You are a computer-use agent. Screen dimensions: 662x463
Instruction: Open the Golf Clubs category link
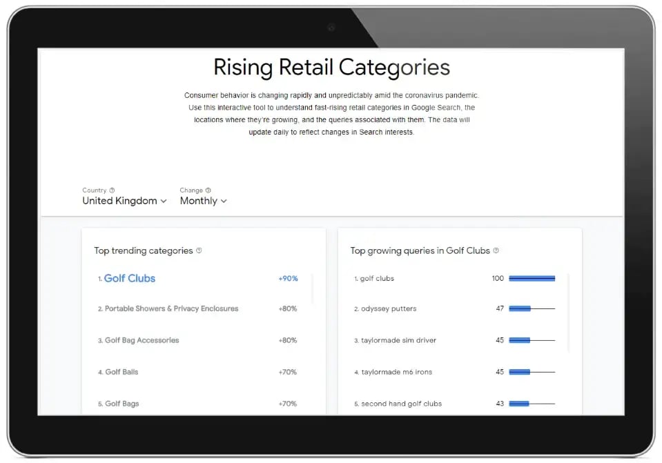tap(130, 279)
